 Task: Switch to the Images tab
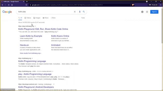point(37,18)
